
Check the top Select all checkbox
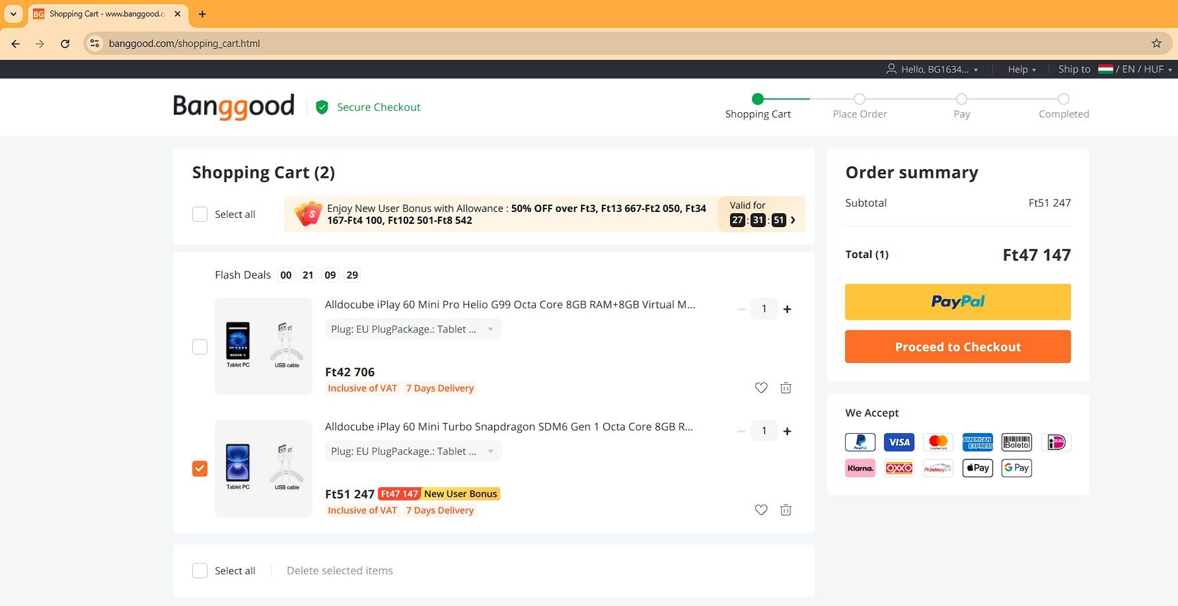coord(200,215)
